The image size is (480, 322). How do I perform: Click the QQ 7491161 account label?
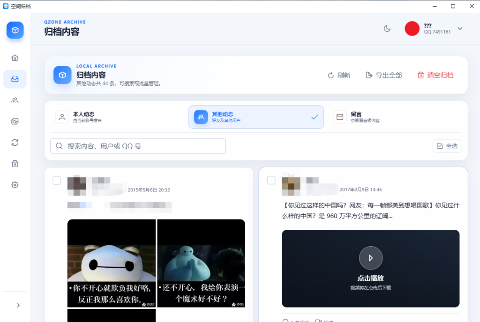click(437, 32)
